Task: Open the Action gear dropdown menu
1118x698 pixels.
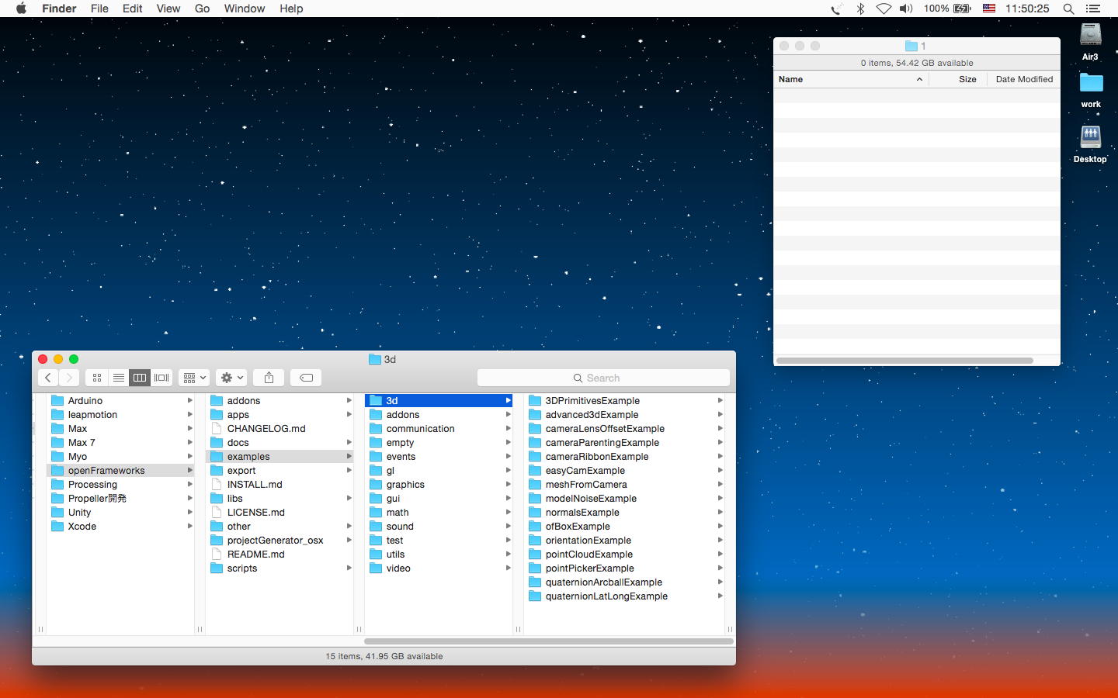Action: click(231, 378)
